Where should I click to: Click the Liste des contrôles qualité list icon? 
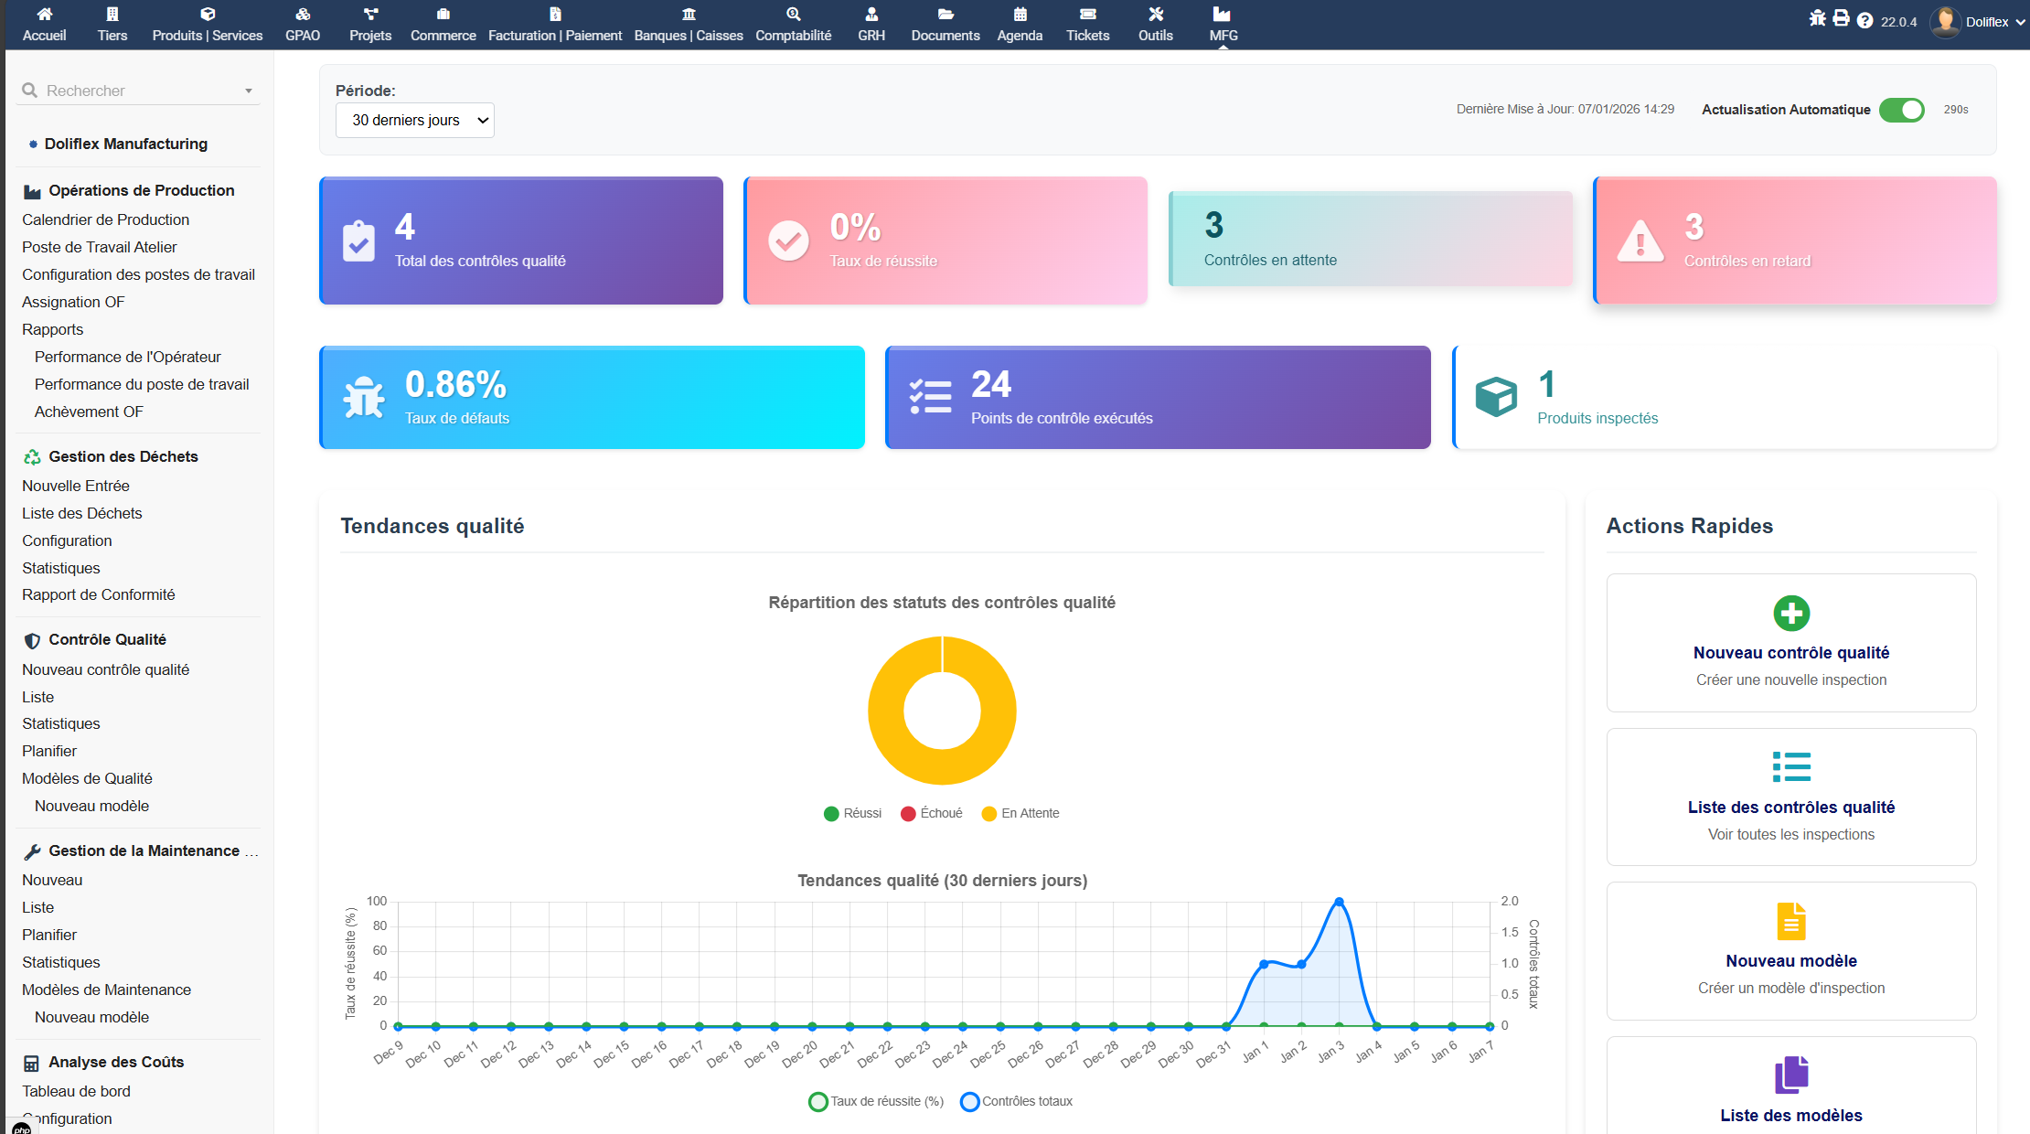pos(1790,766)
